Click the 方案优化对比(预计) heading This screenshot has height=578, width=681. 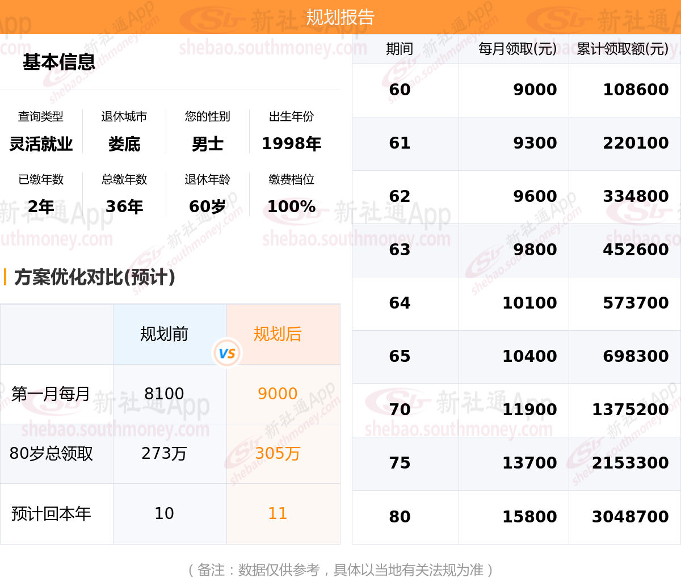click(x=95, y=277)
